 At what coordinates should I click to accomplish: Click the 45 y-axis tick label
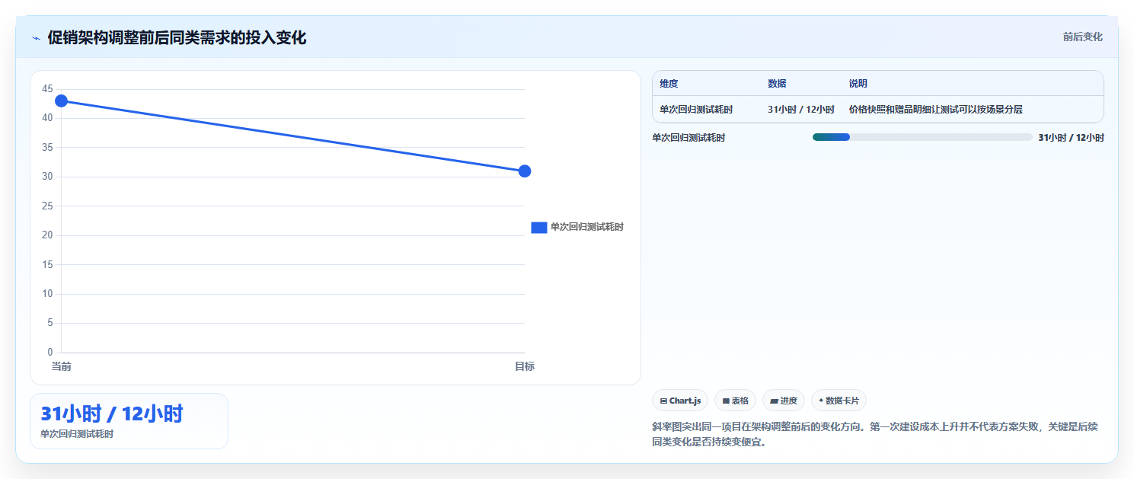[47, 89]
